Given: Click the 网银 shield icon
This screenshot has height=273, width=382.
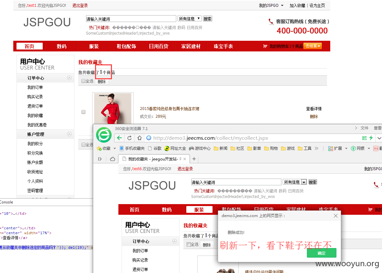Looking at the screenshot, I should click(x=353, y=148).
